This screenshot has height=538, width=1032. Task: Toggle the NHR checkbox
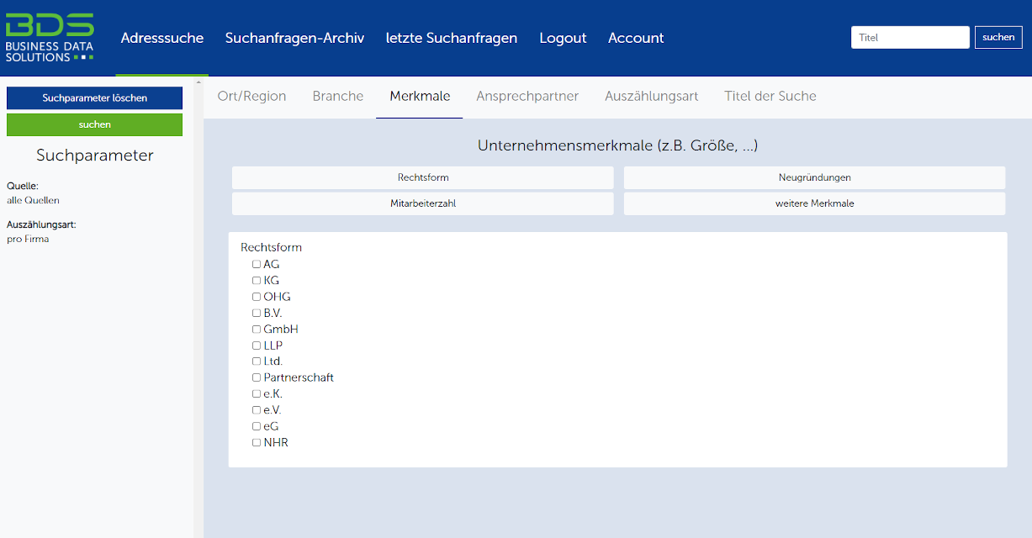click(x=257, y=443)
